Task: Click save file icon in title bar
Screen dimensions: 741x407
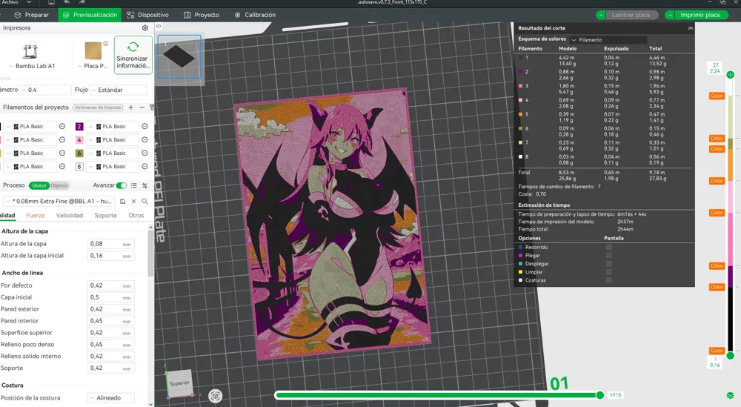Action: [x=51, y=2]
